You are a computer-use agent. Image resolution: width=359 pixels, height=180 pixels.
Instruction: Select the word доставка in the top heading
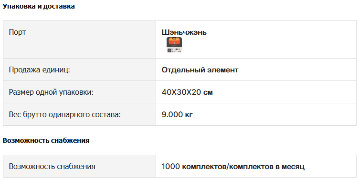[x=59, y=6]
